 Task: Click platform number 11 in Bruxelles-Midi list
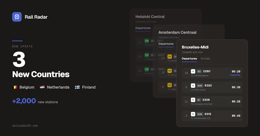pos(186,101)
